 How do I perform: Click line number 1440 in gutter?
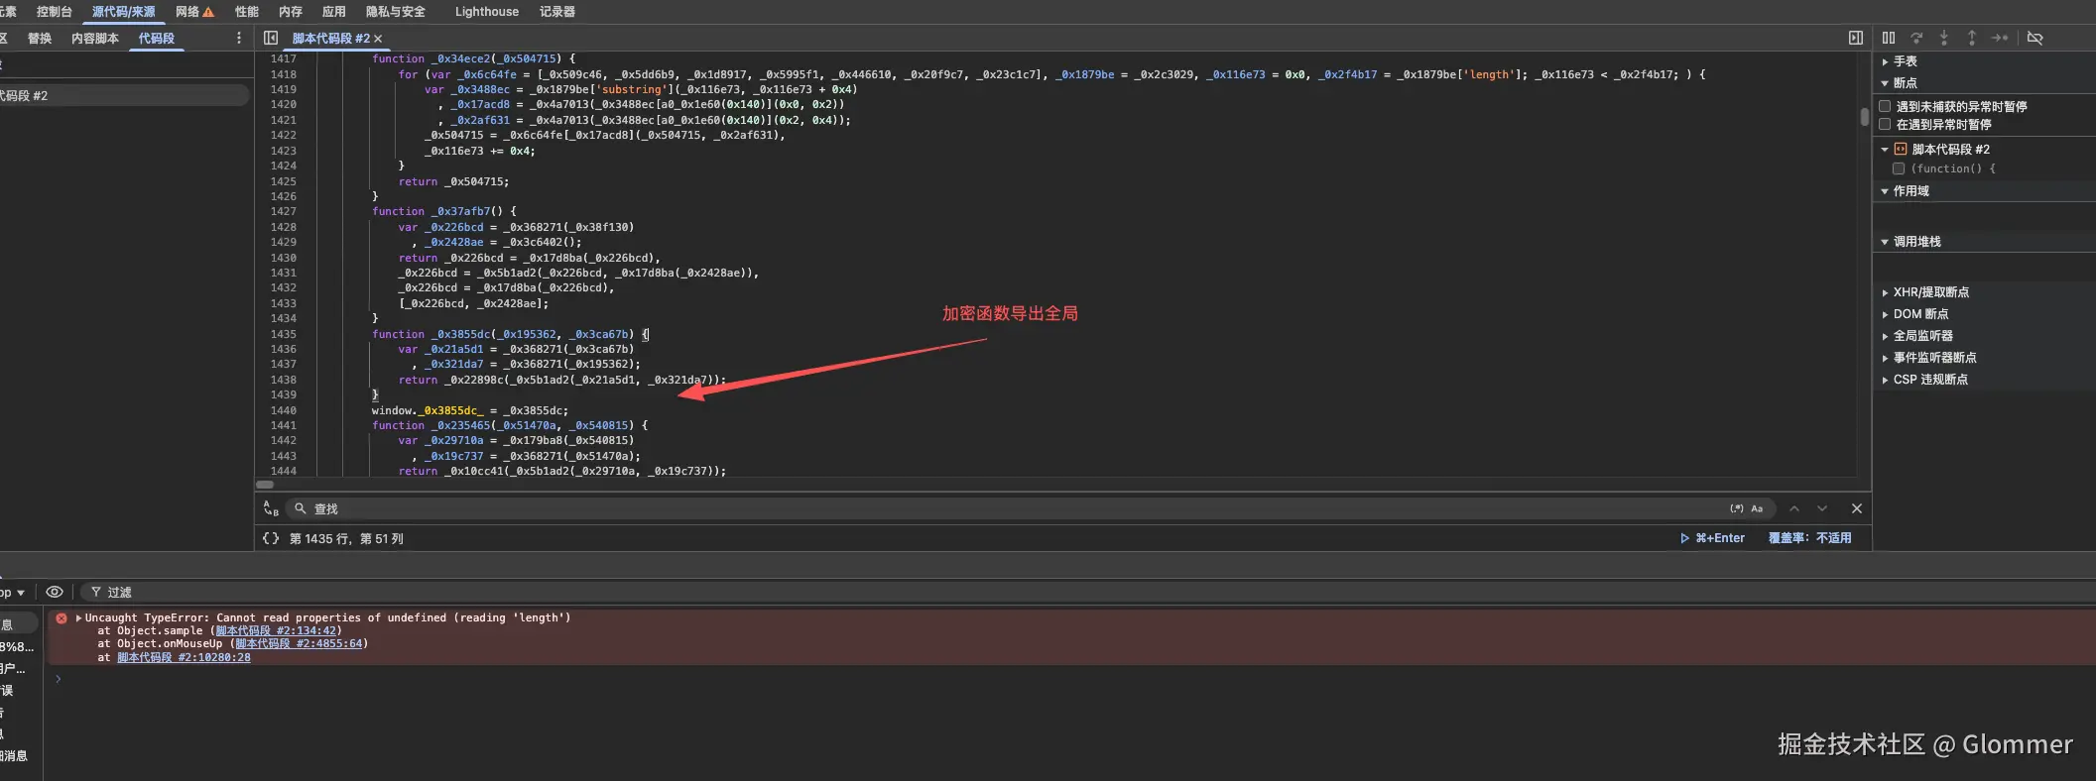click(x=284, y=410)
